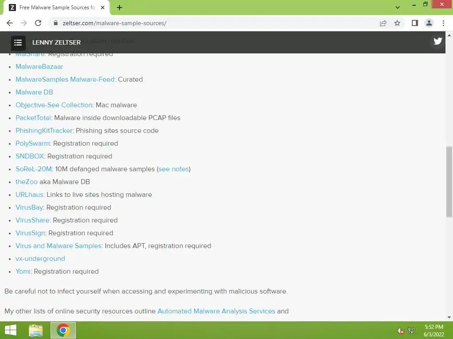This screenshot has height=339, width=453.
Task: Visit the theZoo link
Action: click(x=27, y=182)
